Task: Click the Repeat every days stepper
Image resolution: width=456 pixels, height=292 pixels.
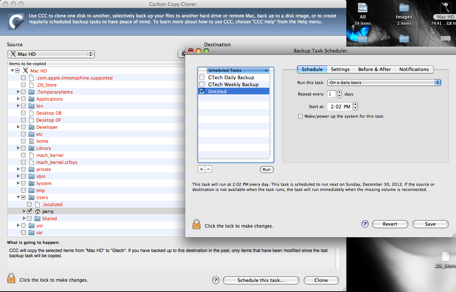Action: 340,94
